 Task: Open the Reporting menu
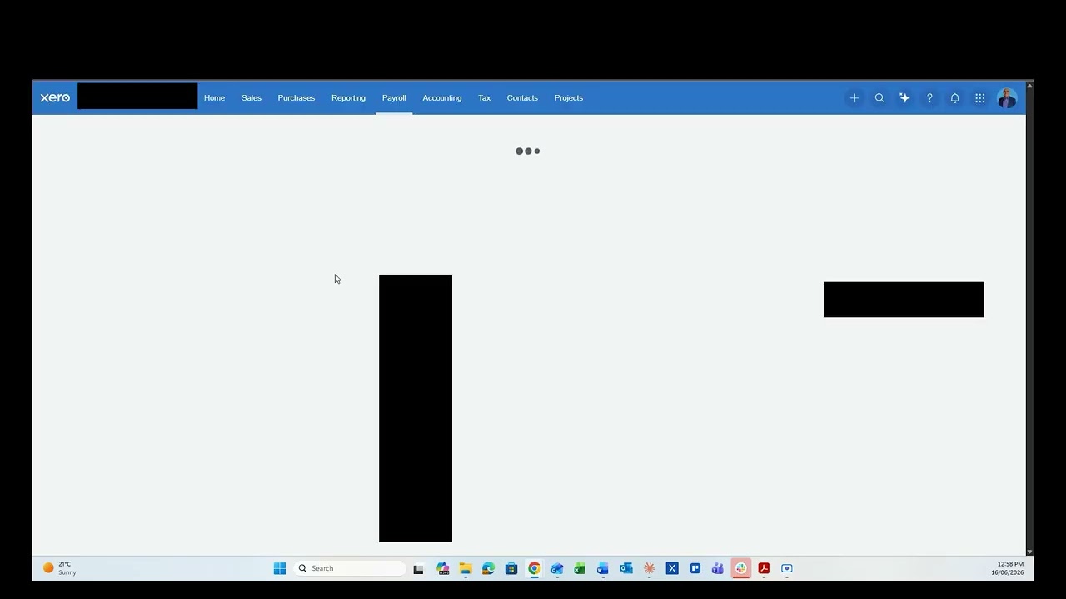click(348, 97)
